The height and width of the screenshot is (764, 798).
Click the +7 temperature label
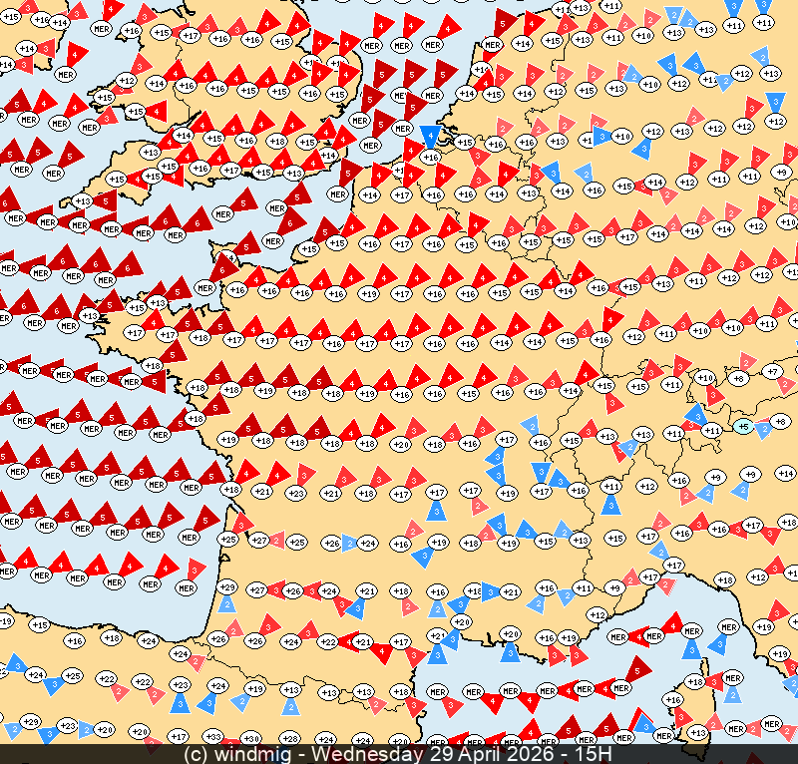772,371
